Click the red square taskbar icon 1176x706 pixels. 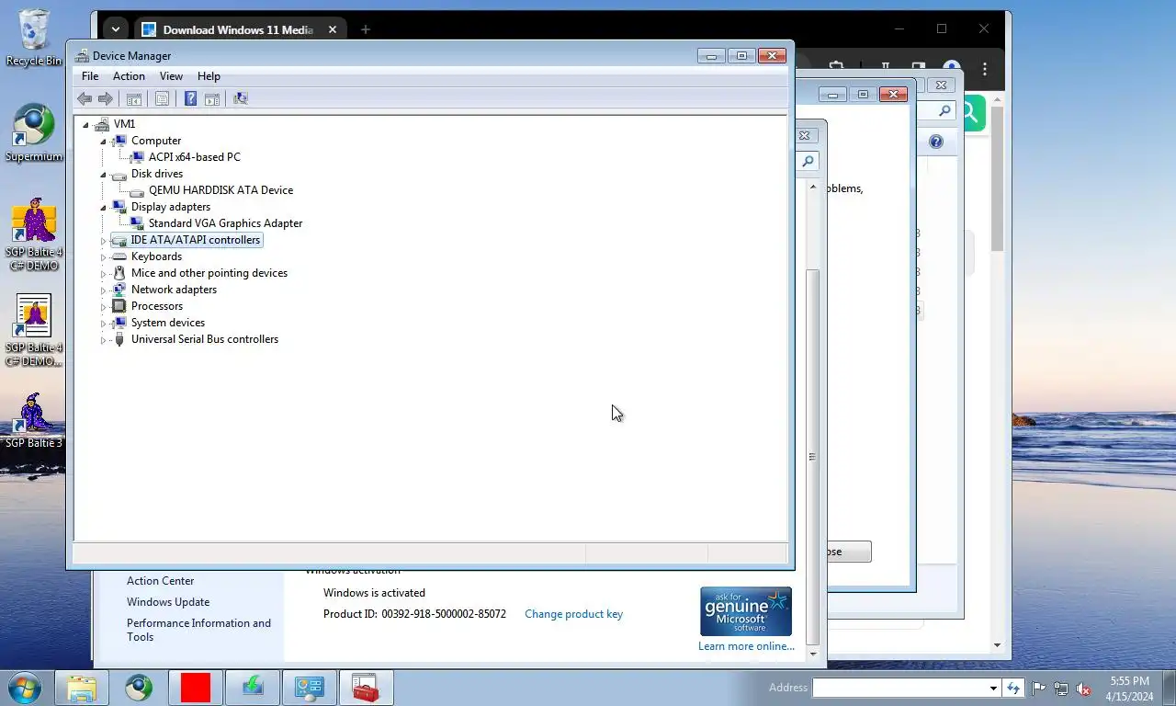196,688
